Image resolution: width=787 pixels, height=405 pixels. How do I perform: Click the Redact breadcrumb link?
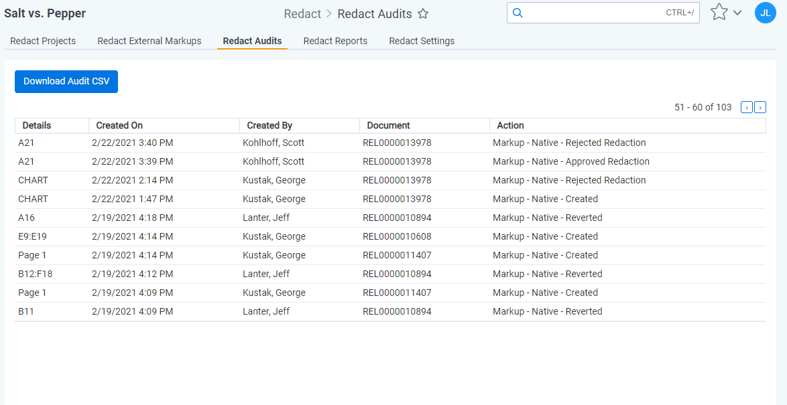302,14
